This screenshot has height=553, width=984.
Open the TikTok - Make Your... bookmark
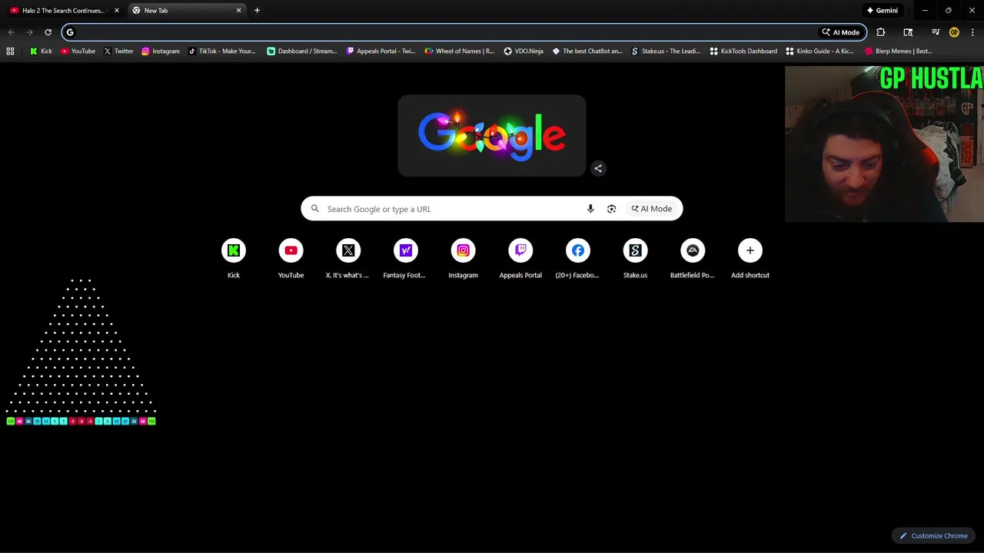222,51
